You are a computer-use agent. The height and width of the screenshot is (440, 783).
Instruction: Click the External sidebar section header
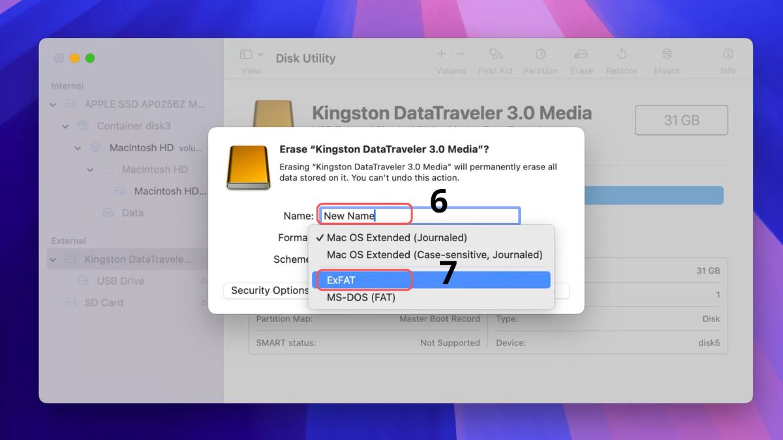69,241
